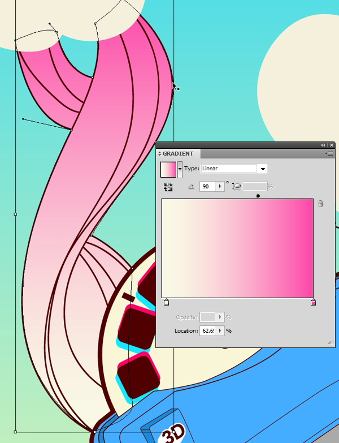The height and width of the screenshot is (443, 339).
Task: Click the Location value field
Action: coord(208,330)
